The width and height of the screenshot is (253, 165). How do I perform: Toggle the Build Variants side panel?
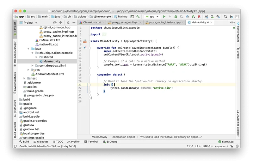pos(15,130)
